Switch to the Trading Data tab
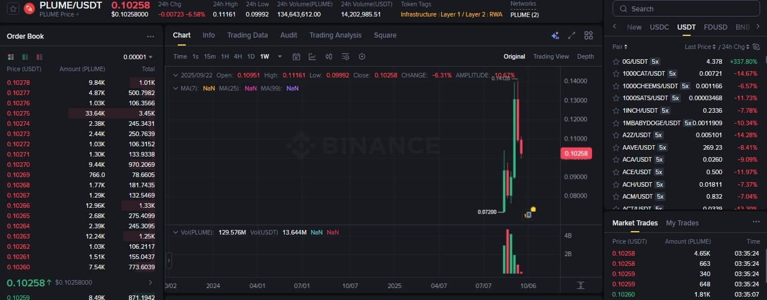 247,35
